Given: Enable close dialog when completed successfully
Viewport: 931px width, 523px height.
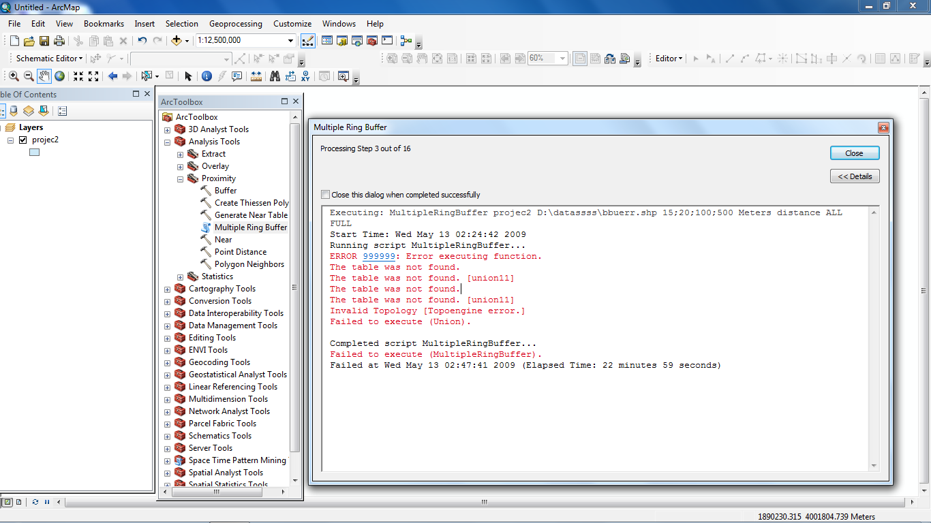Looking at the screenshot, I should point(325,195).
